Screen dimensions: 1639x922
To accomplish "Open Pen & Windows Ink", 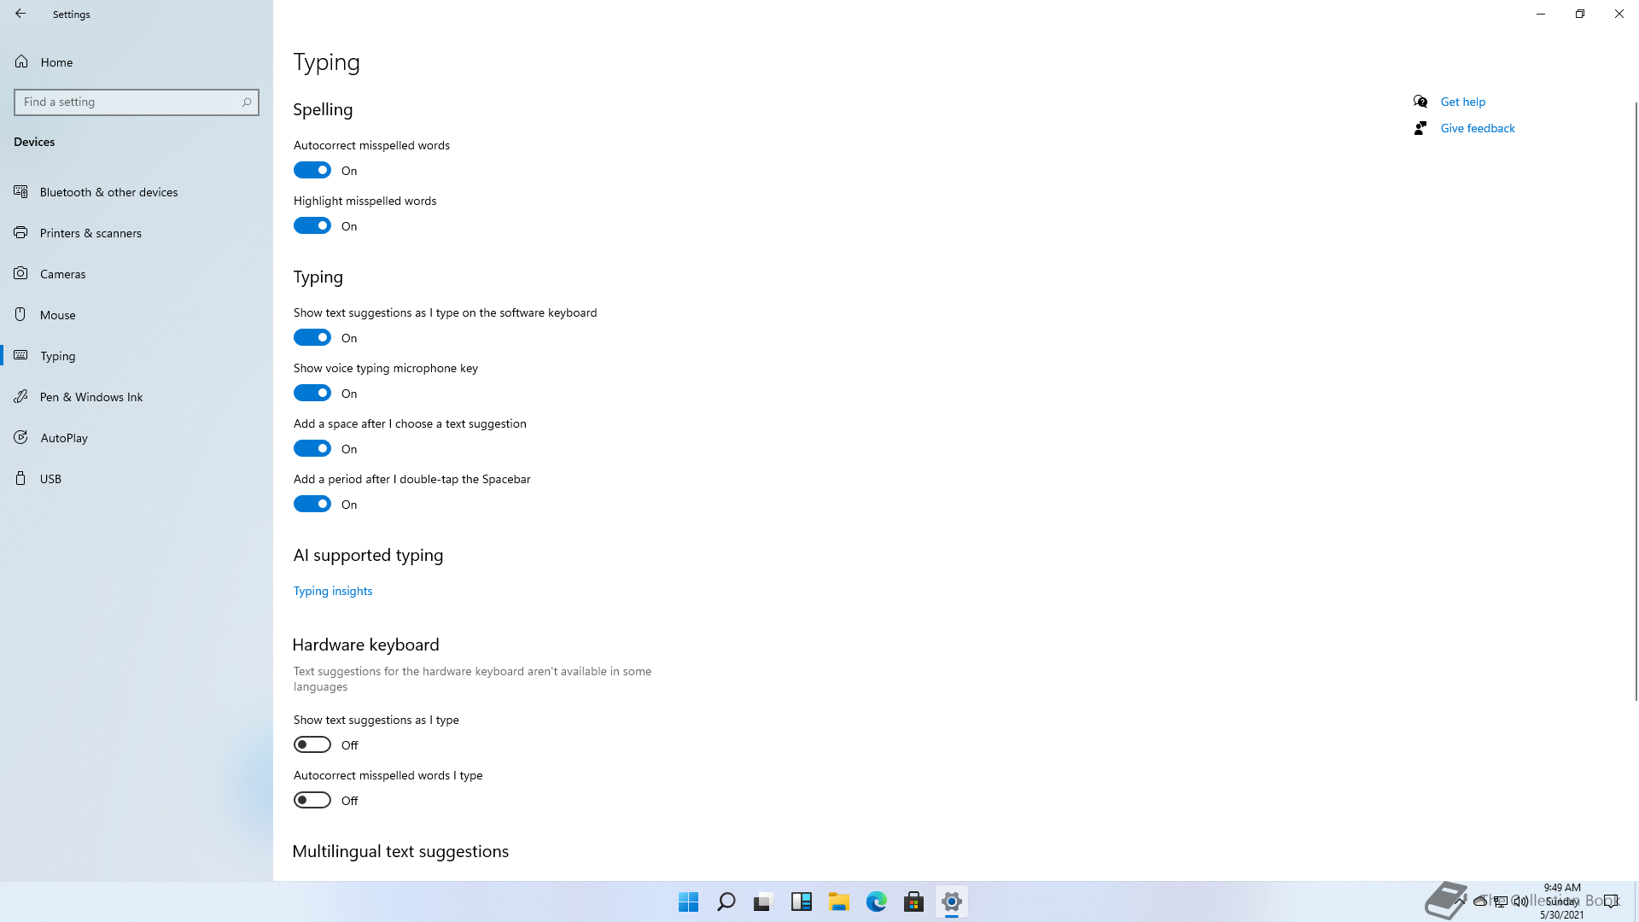I will 137,396.
